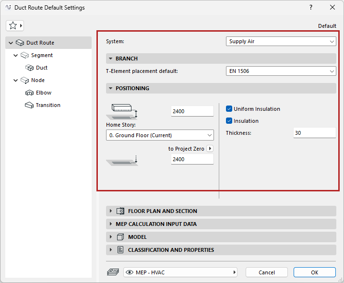Click the insulation Thickness field 30
Screen dimensions: 344x283
pyautogui.click(x=315, y=133)
